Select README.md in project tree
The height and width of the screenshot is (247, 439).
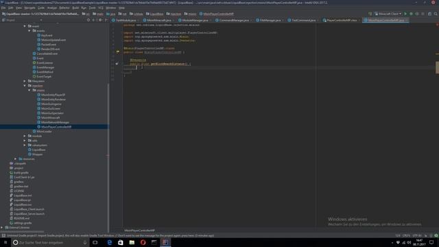click(x=21, y=218)
